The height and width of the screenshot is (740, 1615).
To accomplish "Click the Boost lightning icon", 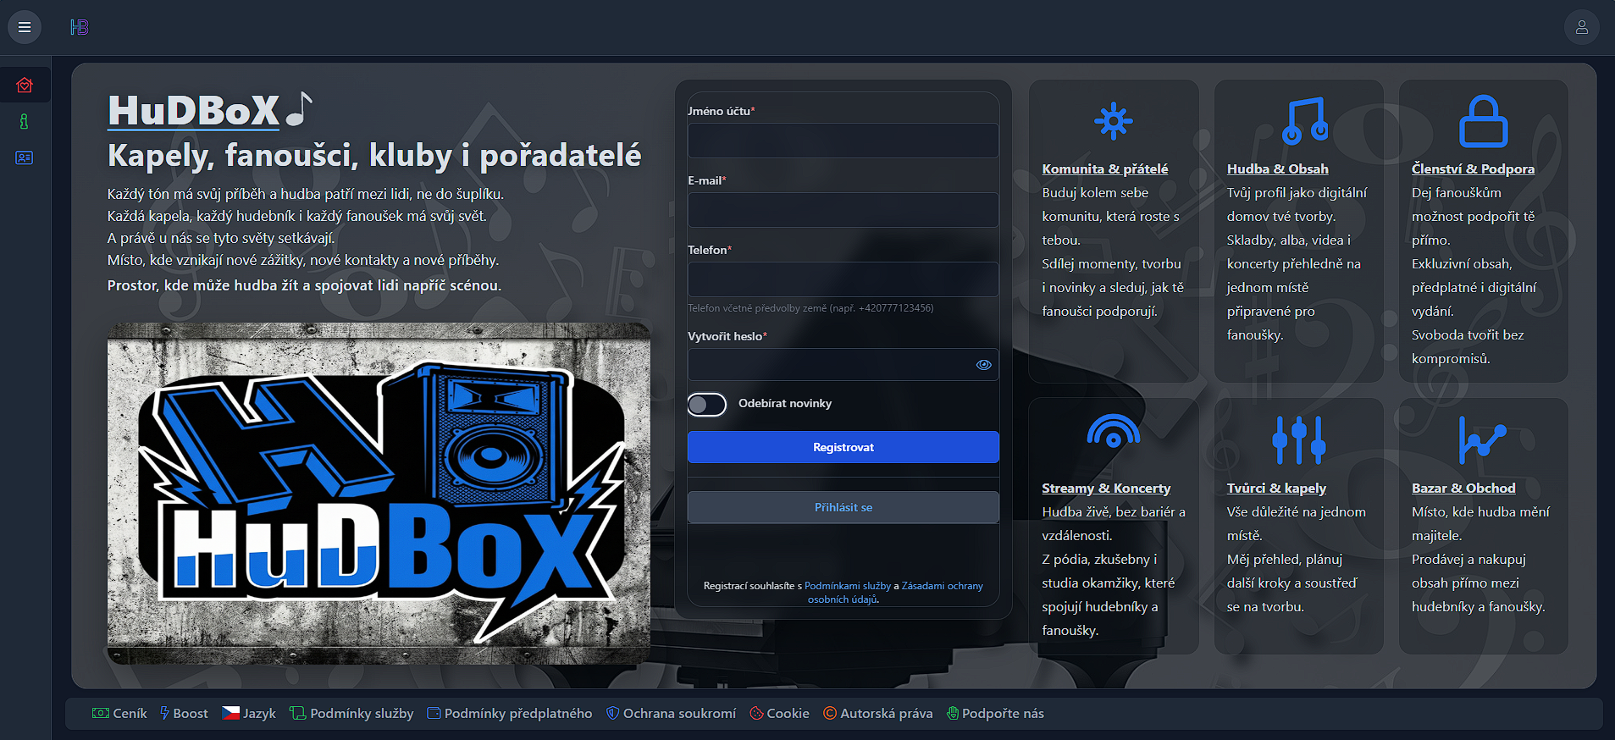I will tap(164, 713).
